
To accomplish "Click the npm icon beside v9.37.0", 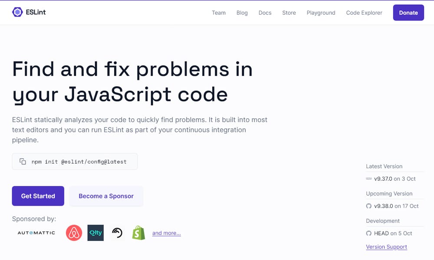I will pyautogui.click(x=369, y=179).
